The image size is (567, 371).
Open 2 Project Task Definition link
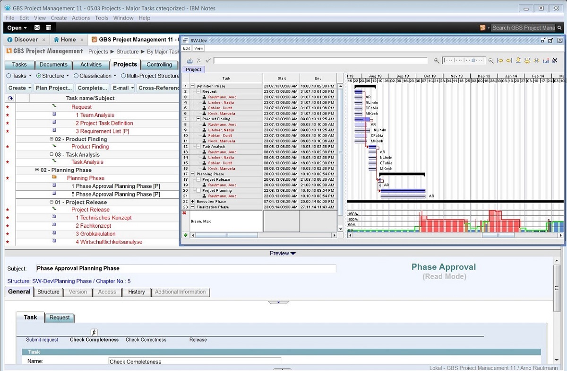(104, 123)
